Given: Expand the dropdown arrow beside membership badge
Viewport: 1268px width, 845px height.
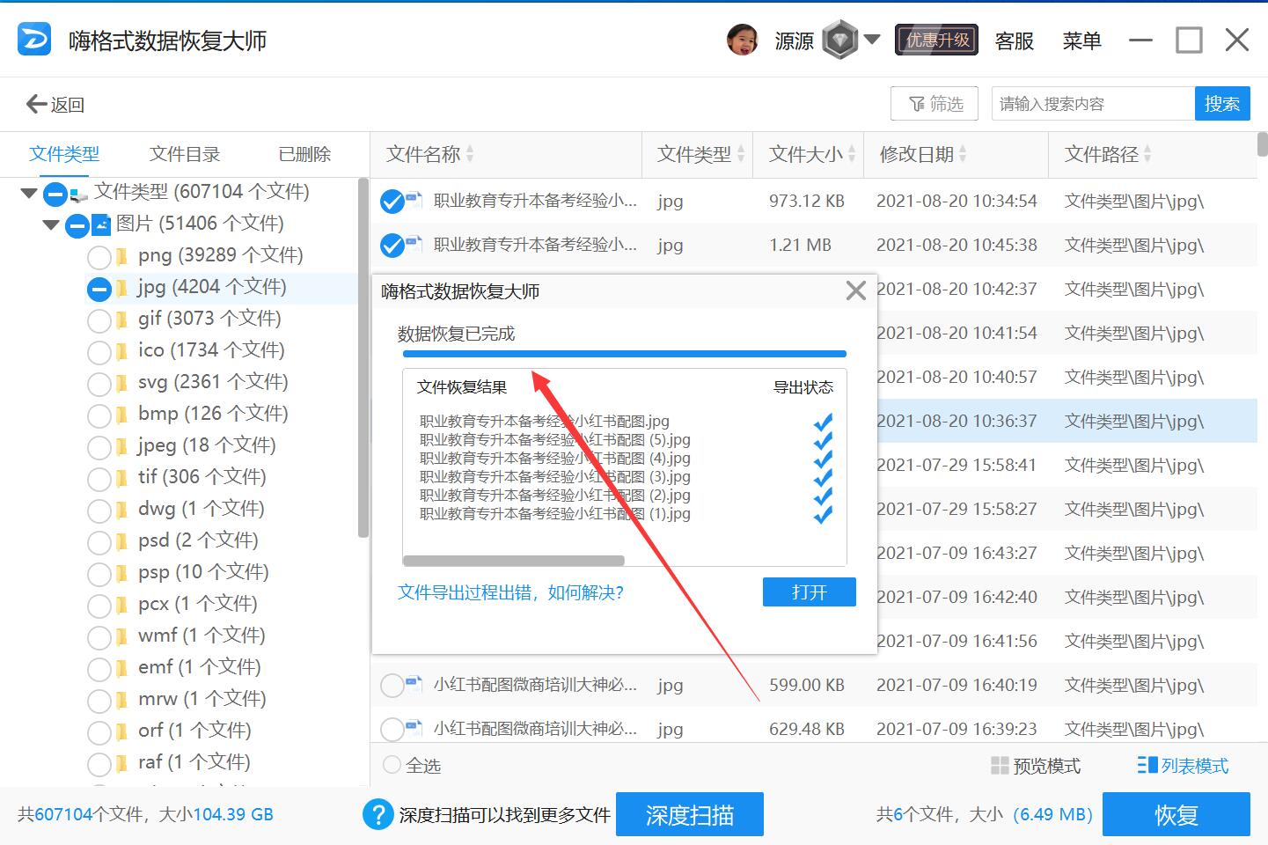Looking at the screenshot, I should coord(872,39).
